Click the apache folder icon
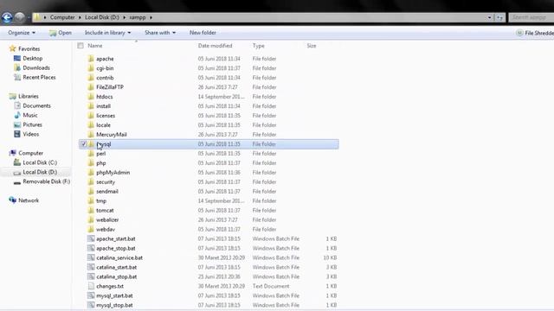Image resolution: width=554 pixels, height=311 pixels. point(91,59)
